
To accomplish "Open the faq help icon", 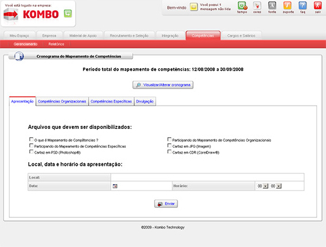I will point(302,5).
